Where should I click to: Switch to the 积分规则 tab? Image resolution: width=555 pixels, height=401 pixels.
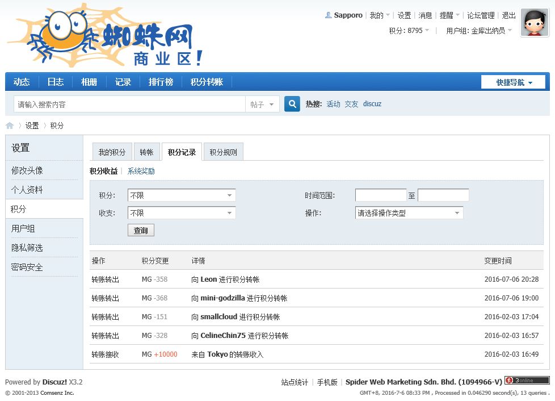click(x=224, y=152)
